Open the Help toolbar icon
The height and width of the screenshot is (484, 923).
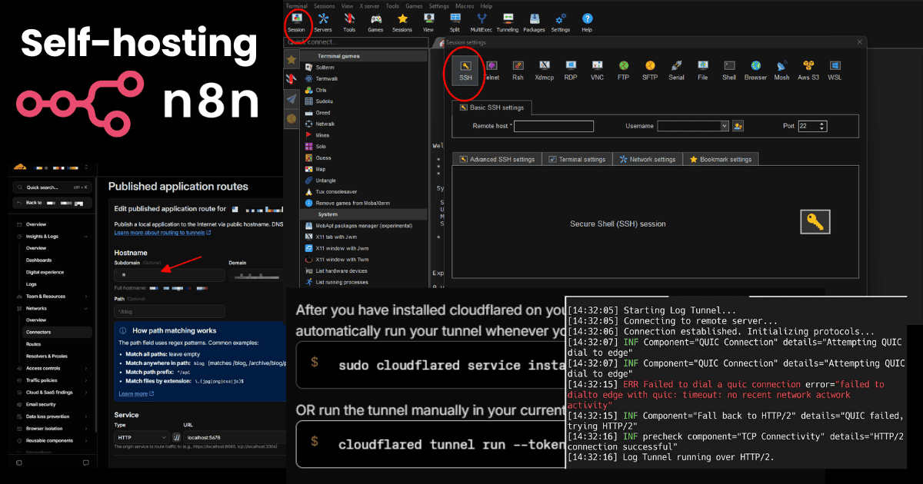pyautogui.click(x=587, y=22)
